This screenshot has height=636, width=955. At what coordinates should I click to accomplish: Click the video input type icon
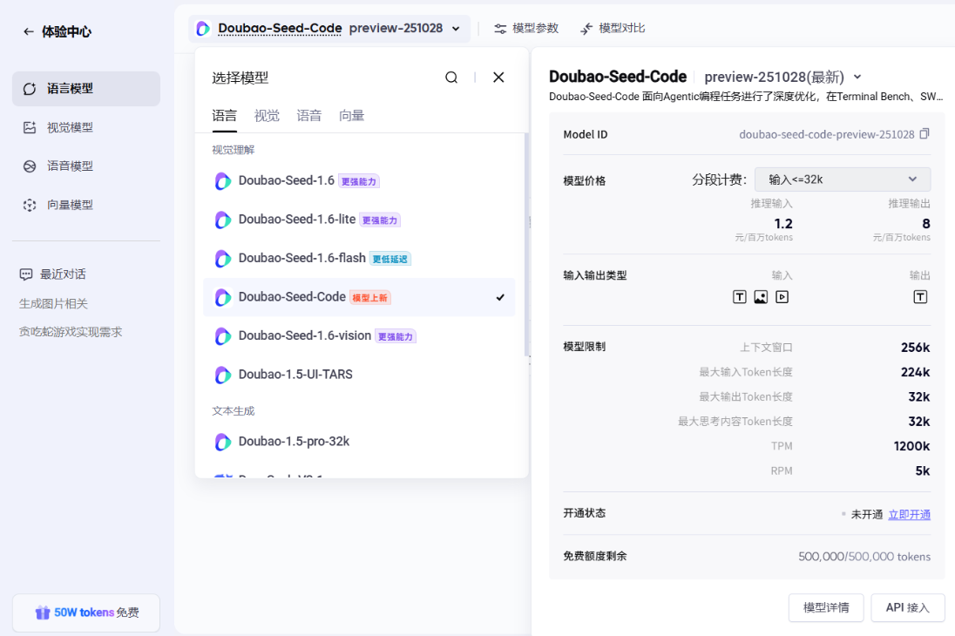coord(782,297)
